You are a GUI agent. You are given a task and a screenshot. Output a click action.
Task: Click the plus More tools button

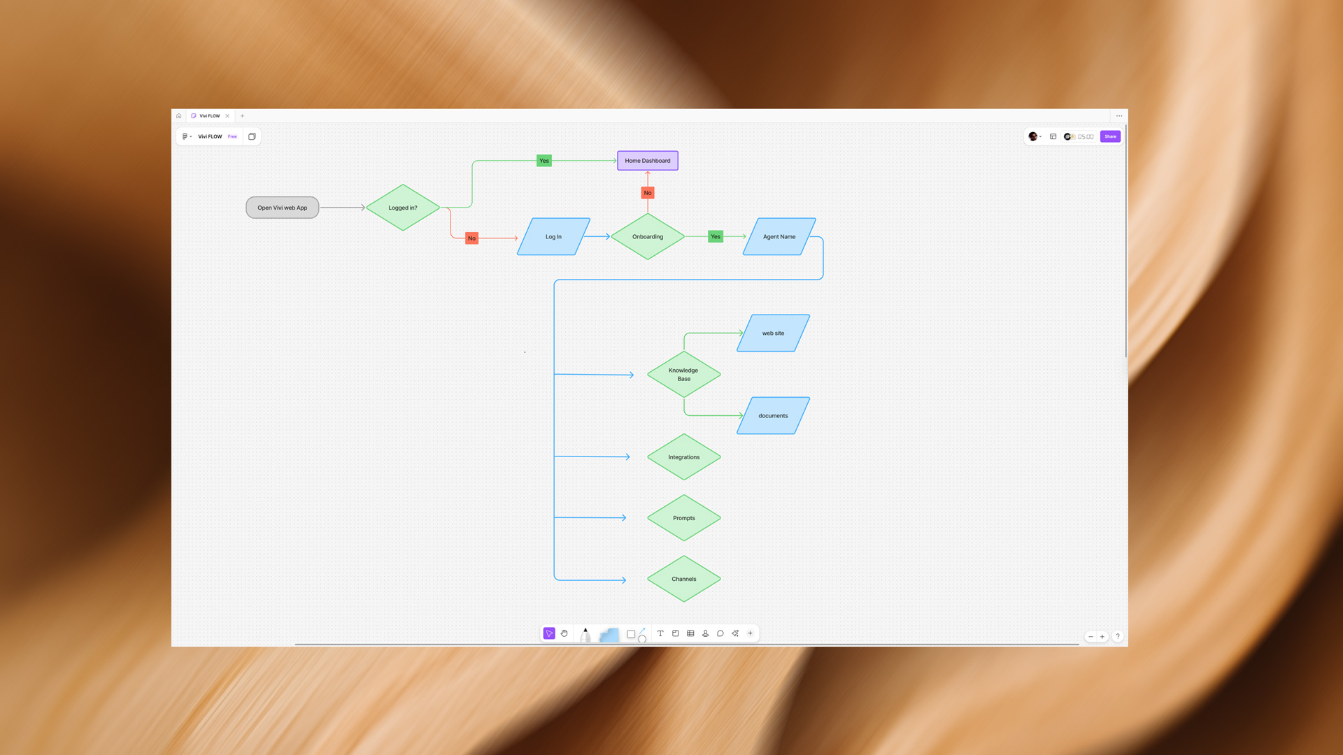point(751,633)
